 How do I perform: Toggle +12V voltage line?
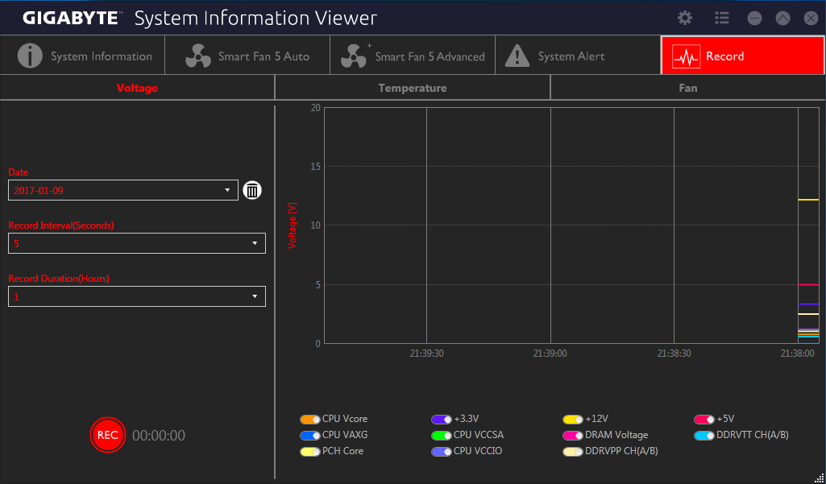(x=573, y=420)
